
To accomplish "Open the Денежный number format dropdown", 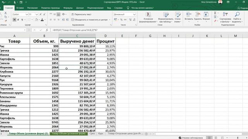I will pos(134,14).
